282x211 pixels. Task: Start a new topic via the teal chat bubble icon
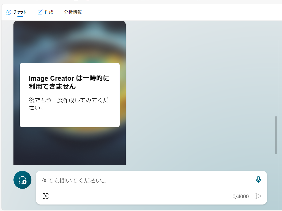[x=22, y=180]
